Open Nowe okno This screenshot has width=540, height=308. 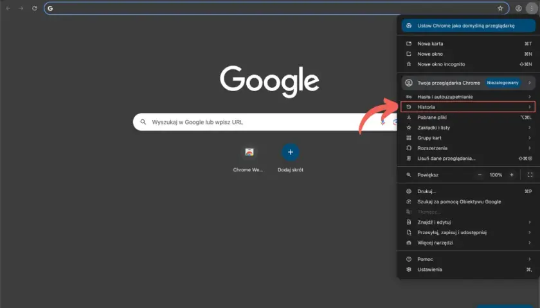click(x=469, y=54)
